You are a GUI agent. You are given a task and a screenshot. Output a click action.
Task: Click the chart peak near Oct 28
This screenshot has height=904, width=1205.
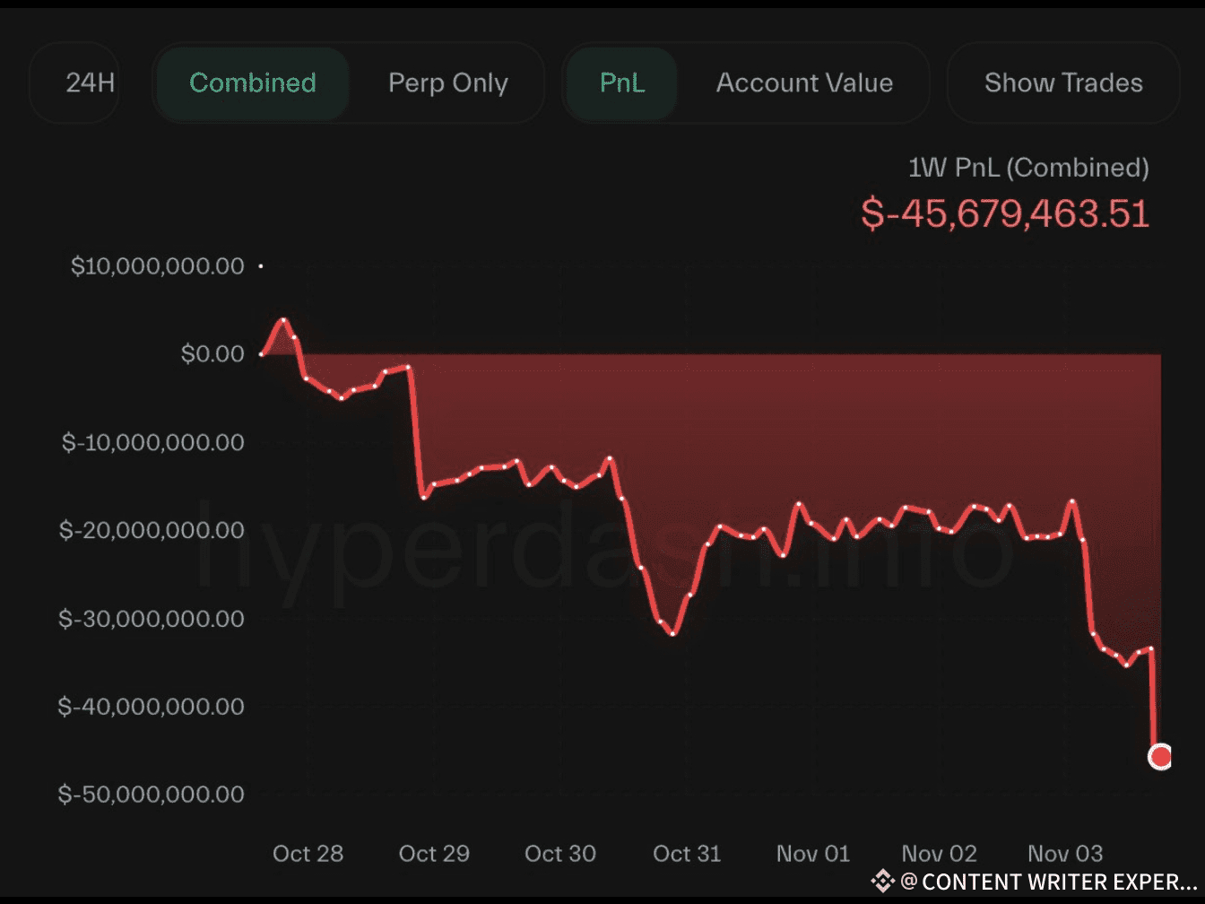click(283, 320)
